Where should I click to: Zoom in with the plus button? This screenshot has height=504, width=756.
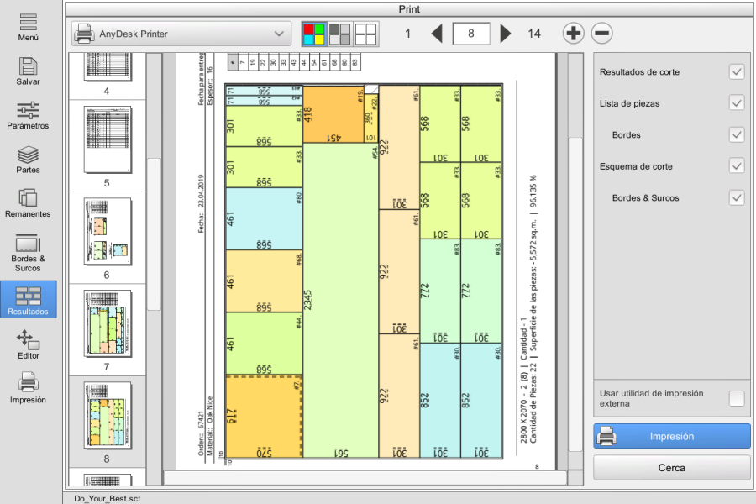(573, 34)
